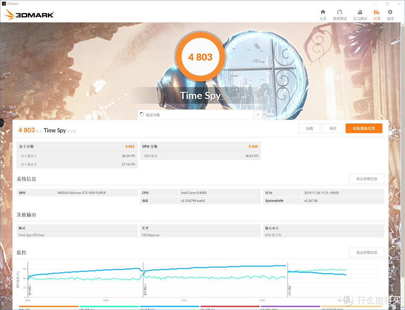The width and height of the screenshot is (405, 310).
Task: Click the question mark help button beside 验证分数
Action: pos(258,115)
